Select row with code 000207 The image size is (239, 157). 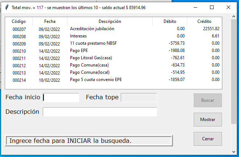coord(114,29)
